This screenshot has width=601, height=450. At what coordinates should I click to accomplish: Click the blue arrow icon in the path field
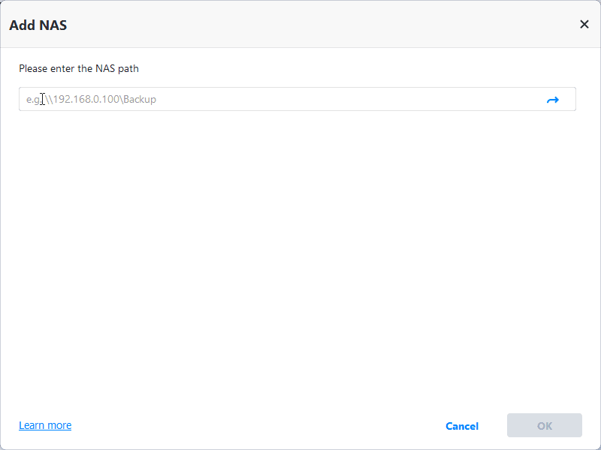553,100
